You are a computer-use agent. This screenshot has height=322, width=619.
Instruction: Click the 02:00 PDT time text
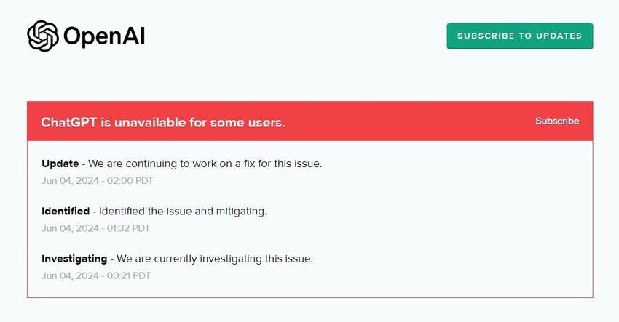click(133, 180)
